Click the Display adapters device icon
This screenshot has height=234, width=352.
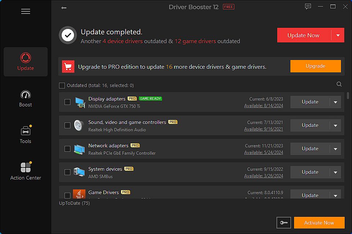(80, 102)
